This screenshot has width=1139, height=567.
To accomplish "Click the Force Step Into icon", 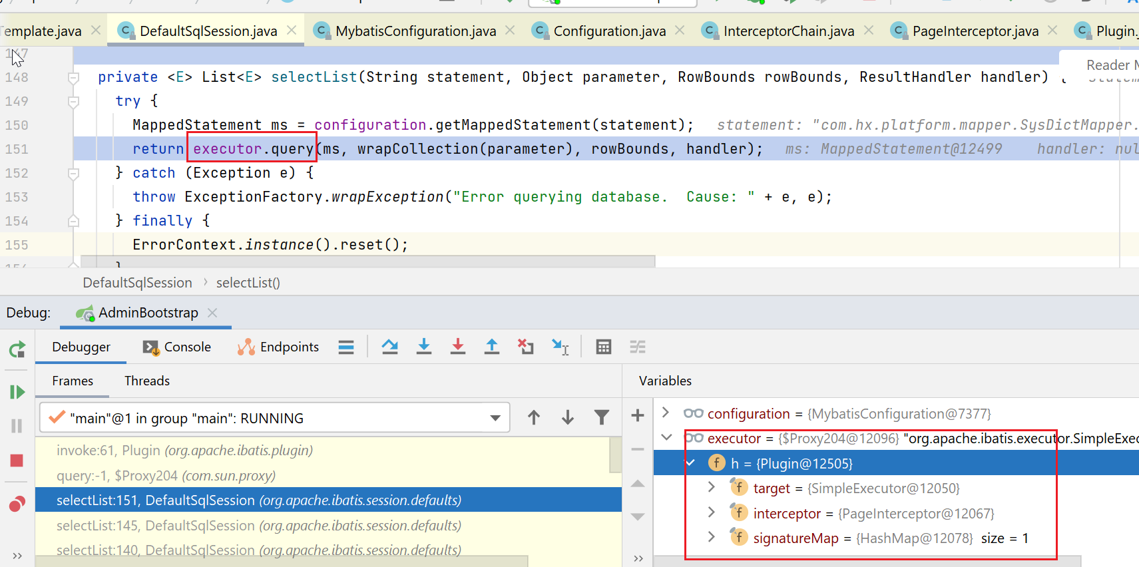I will point(458,347).
